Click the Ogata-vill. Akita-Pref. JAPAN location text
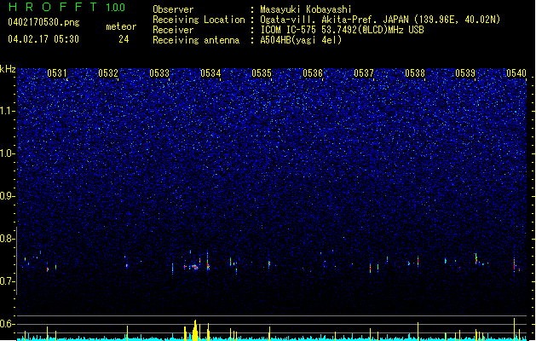The image size is (536, 341). pos(380,20)
